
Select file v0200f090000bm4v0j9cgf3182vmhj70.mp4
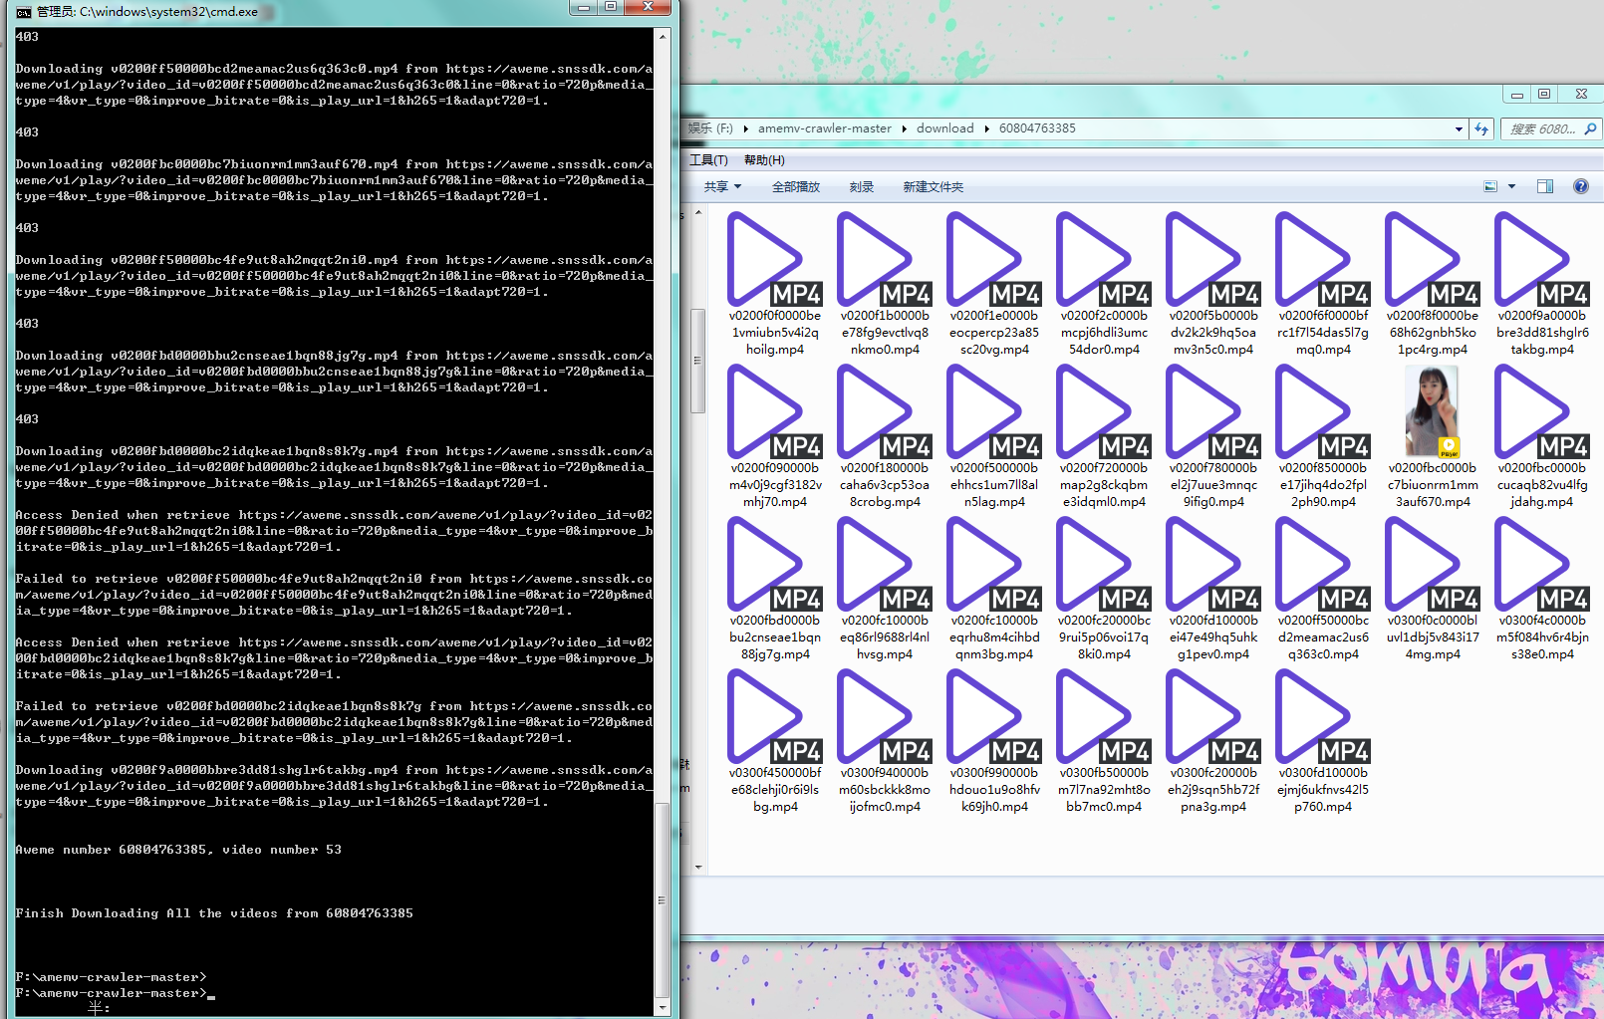pos(775,436)
